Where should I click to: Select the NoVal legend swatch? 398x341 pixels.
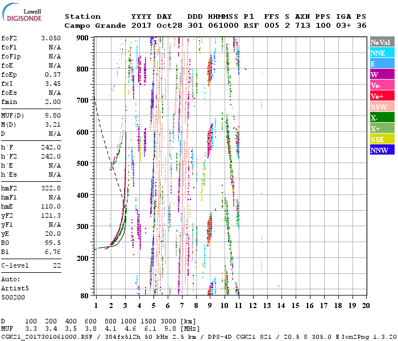tap(382, 42)
